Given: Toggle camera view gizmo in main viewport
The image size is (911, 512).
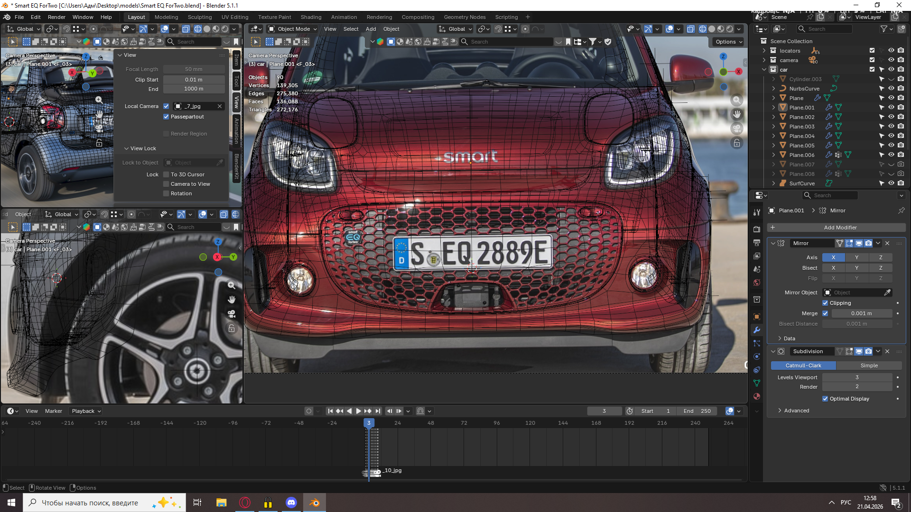Looking at the screenshot, I should tap(736, 128).
